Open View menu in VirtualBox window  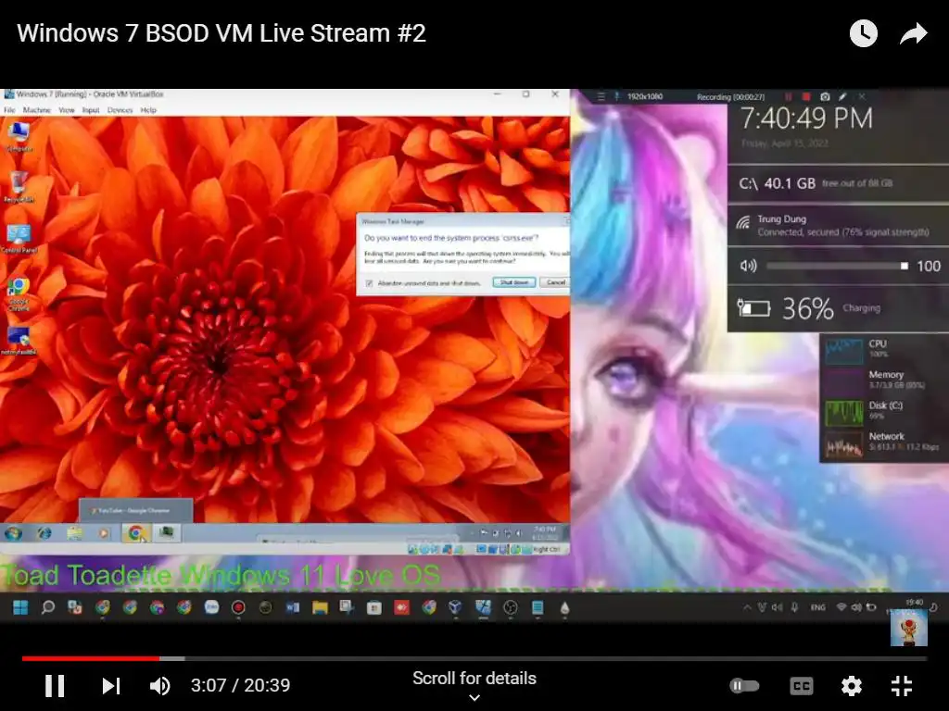pos(67,110)
